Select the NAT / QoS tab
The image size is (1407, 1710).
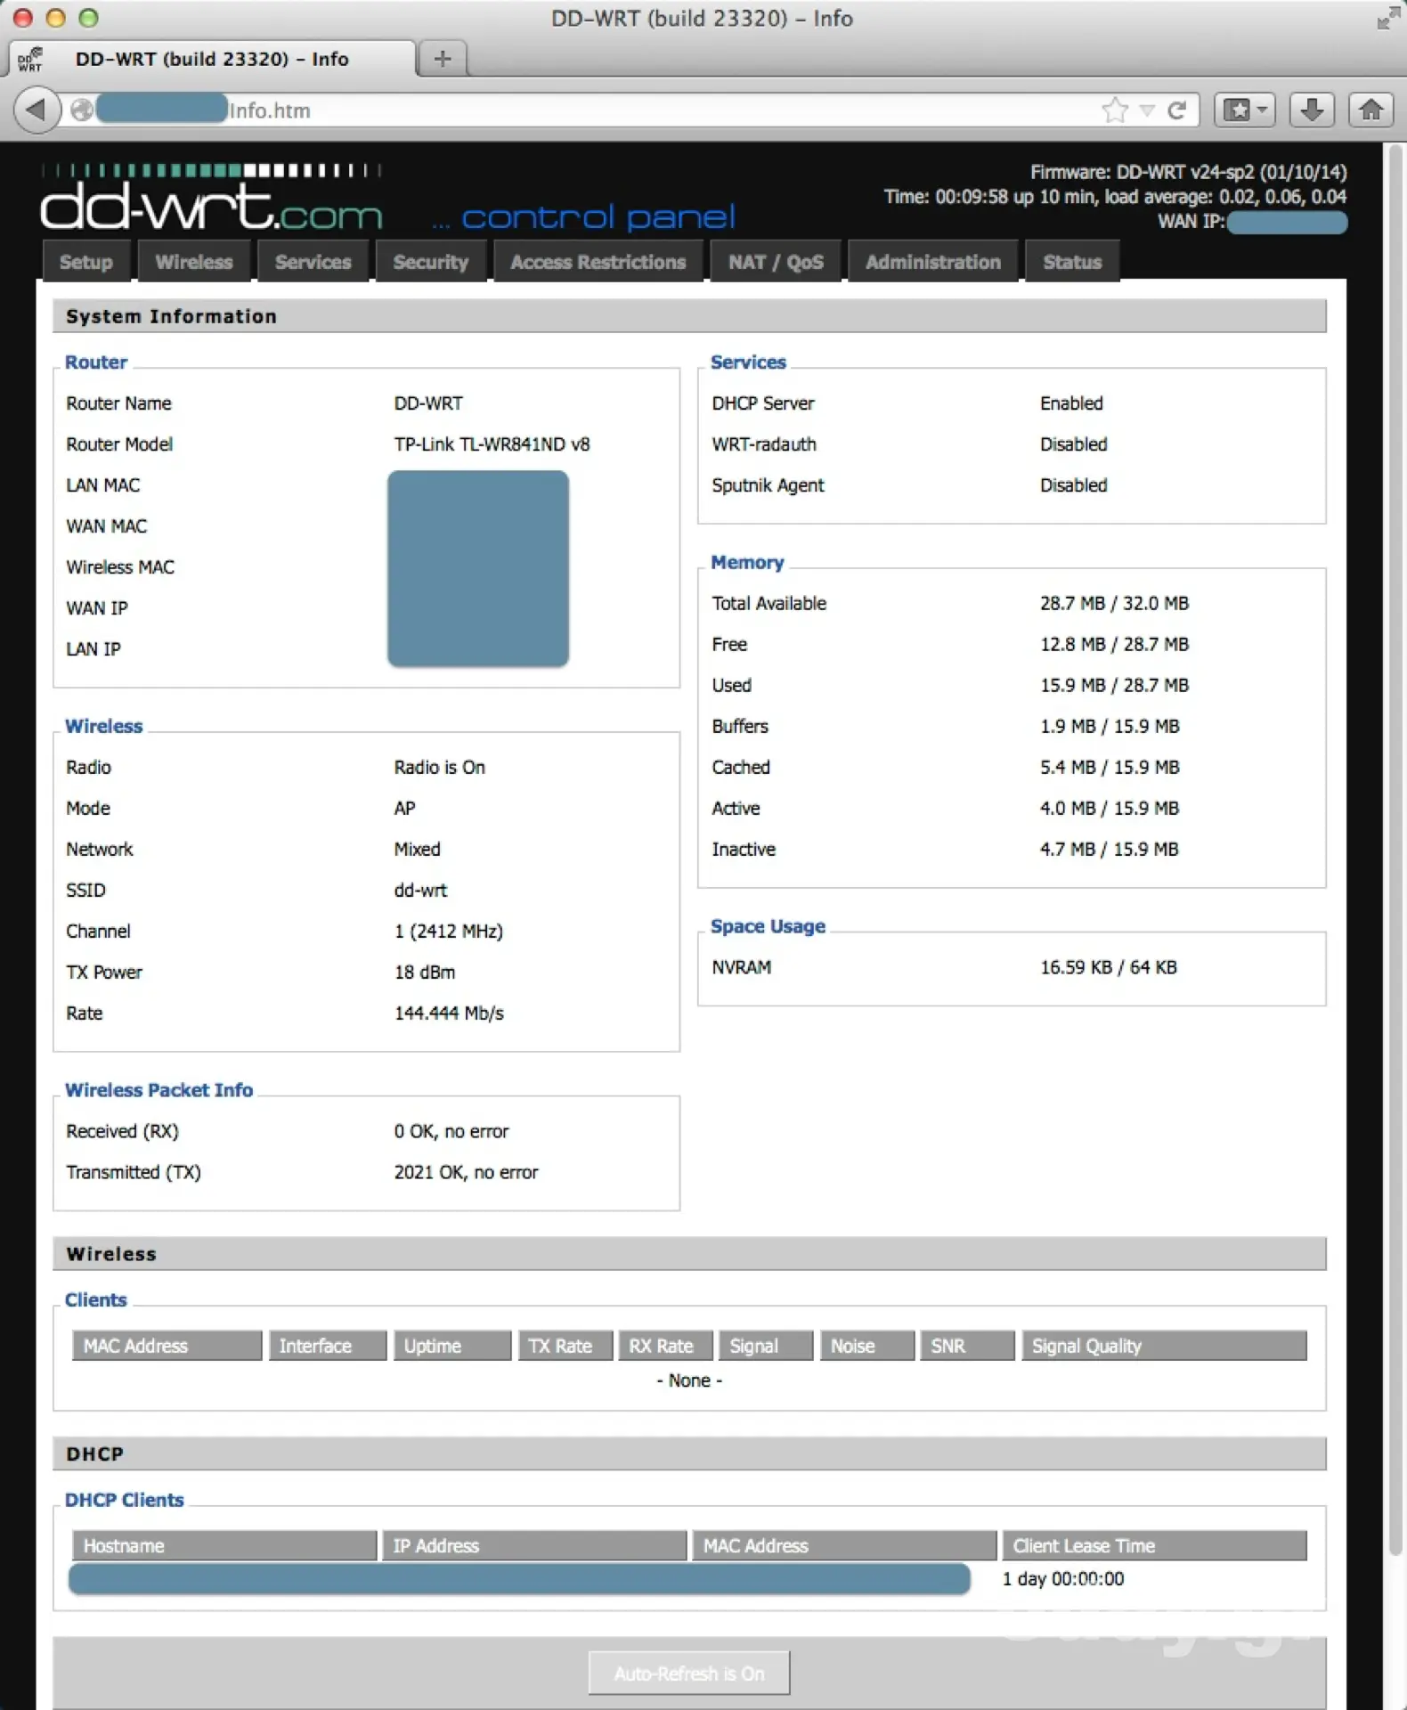[x=776, y=263]
